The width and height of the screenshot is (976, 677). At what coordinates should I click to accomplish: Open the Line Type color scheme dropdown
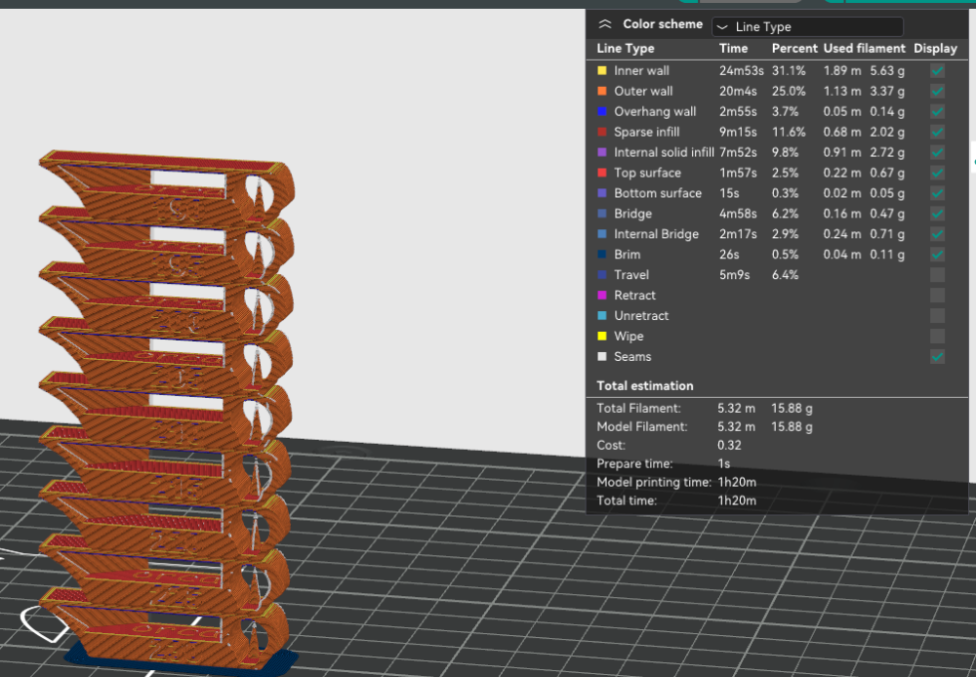coord(807,26)
